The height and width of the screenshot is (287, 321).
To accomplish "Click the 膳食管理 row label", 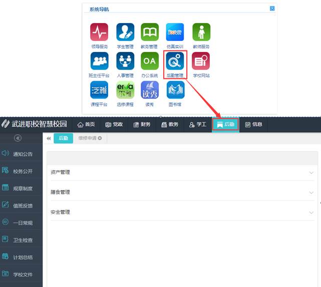I will click(60, 192).
